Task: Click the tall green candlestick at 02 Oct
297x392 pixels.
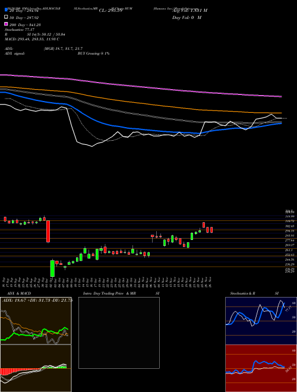Action: tap(52, 268)
